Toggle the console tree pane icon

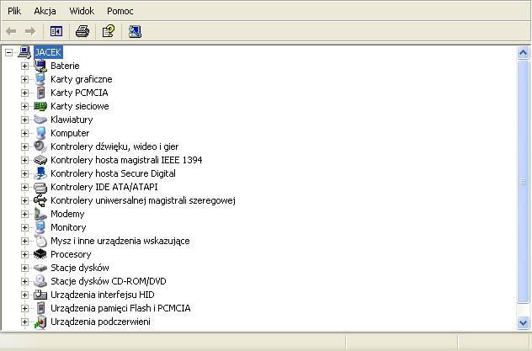tap(56, 31)
